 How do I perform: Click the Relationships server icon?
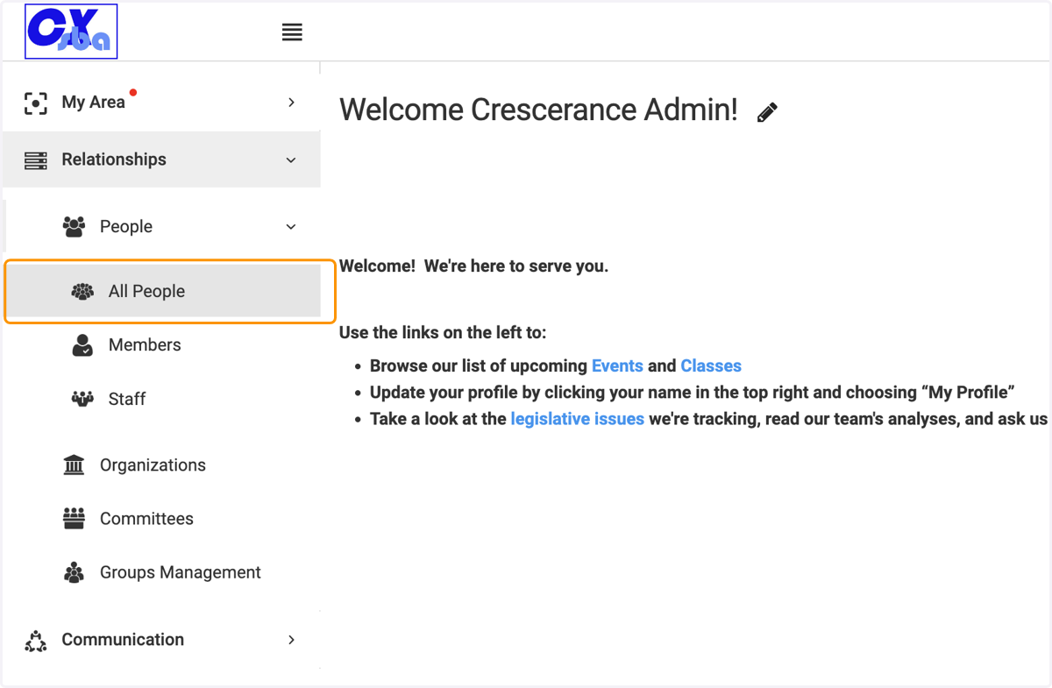coord(35,160)
